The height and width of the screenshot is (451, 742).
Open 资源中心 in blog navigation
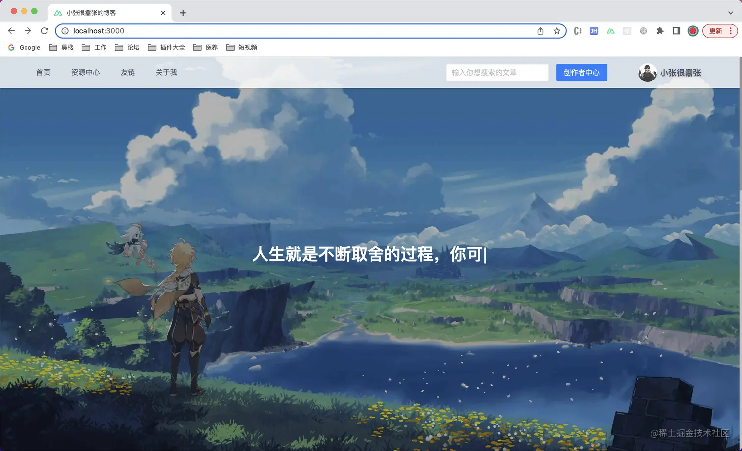tap(85, 72)
